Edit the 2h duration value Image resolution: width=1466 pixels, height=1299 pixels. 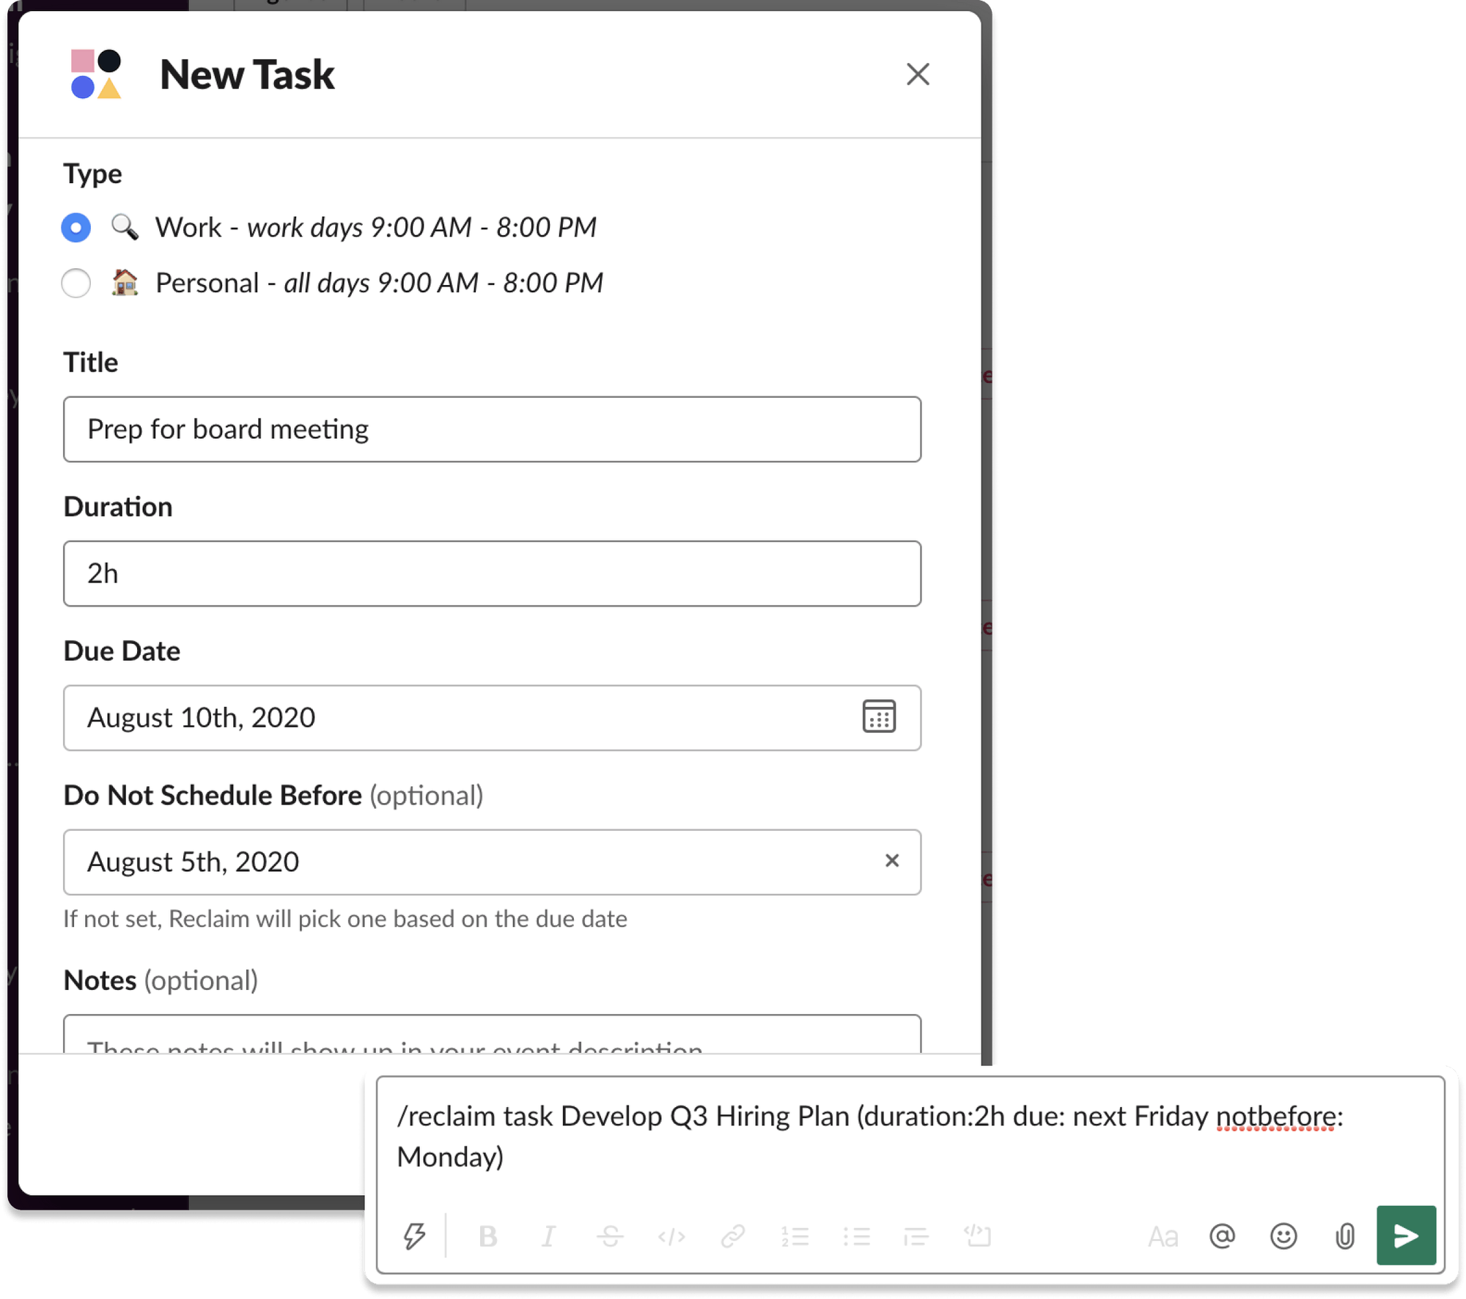point(491,573)
